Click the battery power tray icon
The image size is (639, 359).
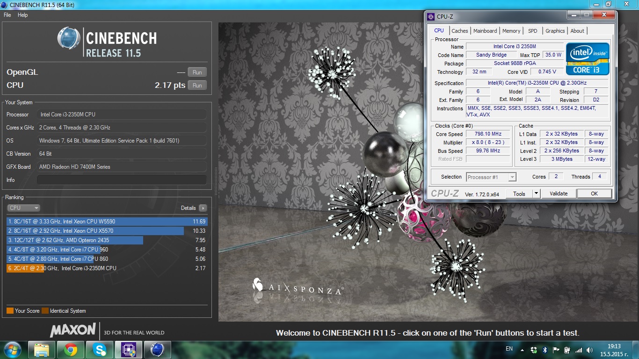pos(567,350)
